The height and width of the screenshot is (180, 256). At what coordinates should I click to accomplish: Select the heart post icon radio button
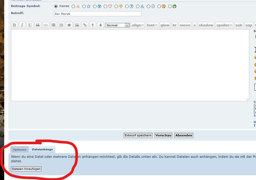[x=105, y=6]
